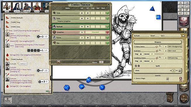Click Raz's token icon in Combat Tracker
The height and width of the screenshot is (107, 191).
tap(54, 43)
